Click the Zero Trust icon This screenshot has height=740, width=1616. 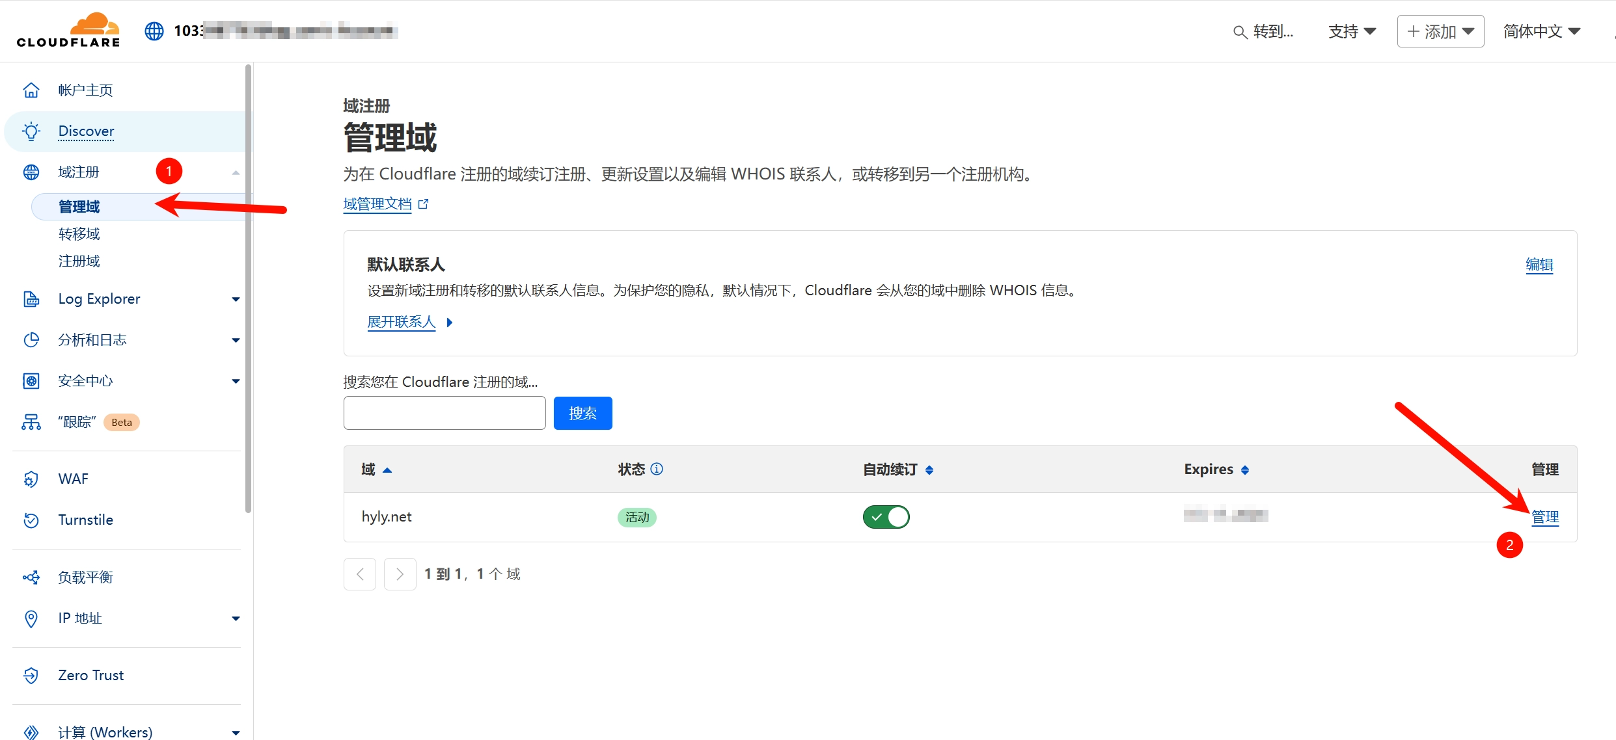pos(31,676)
